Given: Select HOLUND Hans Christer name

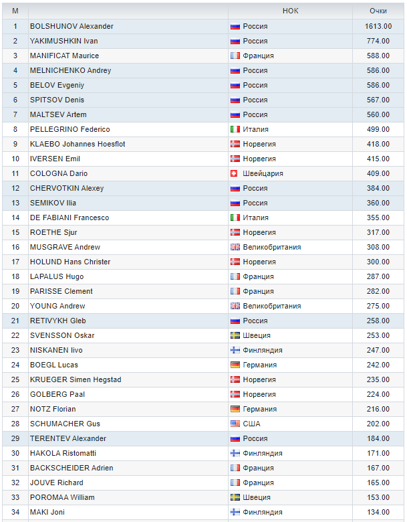Looking at the screenshot, I should pos(70,262).
